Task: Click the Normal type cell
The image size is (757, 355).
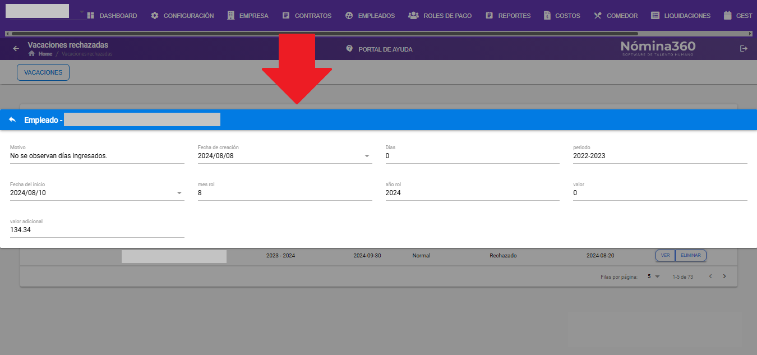Action: coord(421,256)
